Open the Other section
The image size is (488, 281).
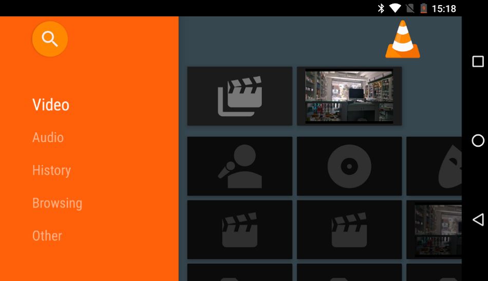tap(47, 235)
